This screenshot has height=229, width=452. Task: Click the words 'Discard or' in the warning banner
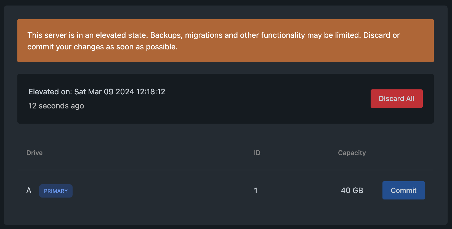tap(381, 35)
